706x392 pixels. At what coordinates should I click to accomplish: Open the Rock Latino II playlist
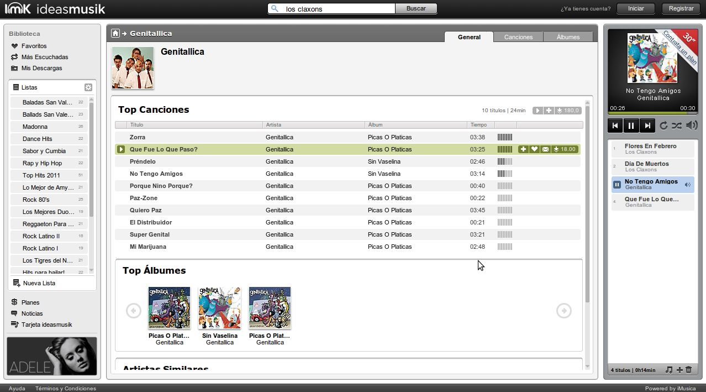pyautogui.click(x=49, y=236)
